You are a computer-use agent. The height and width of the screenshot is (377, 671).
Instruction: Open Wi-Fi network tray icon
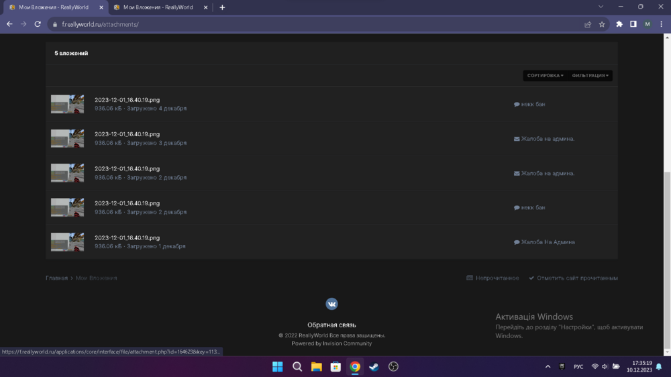pos(595,367)
